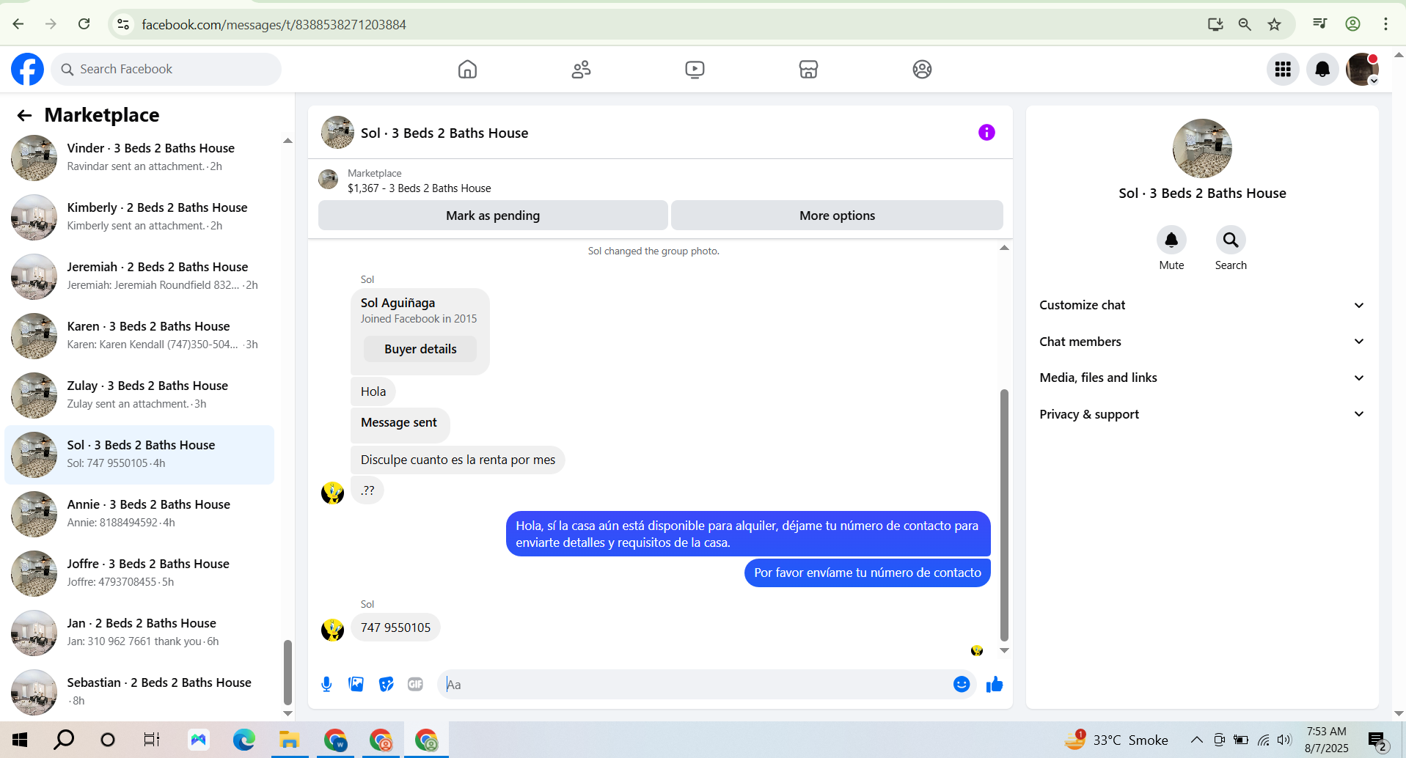Open conversation information purple icon
The height and width of the screenshot is (758, 1406).
click(986, 132)
